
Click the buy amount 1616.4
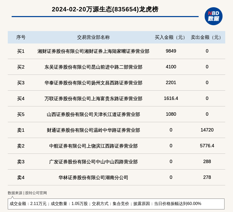click(171, 98)
